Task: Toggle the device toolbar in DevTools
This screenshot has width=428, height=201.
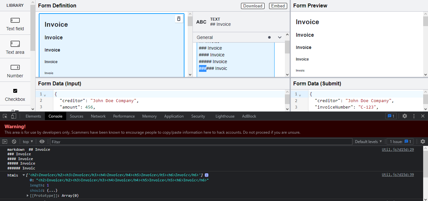Action: (13, 116)
